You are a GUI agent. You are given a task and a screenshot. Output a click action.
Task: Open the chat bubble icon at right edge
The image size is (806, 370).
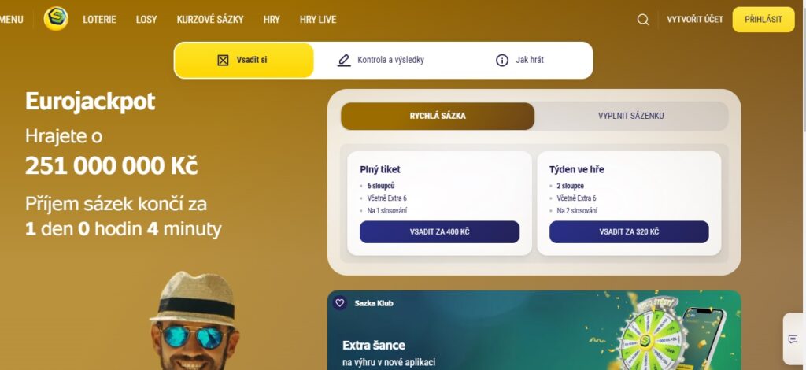(793, 339)
